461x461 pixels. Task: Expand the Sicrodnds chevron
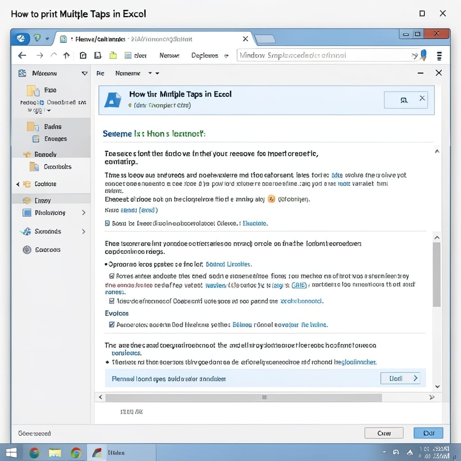[84, 231]
